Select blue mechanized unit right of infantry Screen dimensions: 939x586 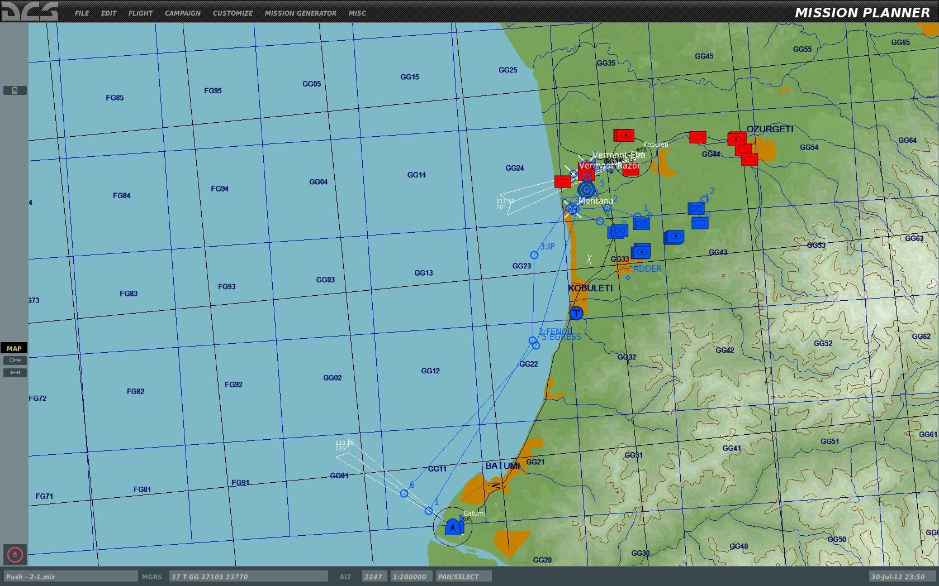(700, 223)
